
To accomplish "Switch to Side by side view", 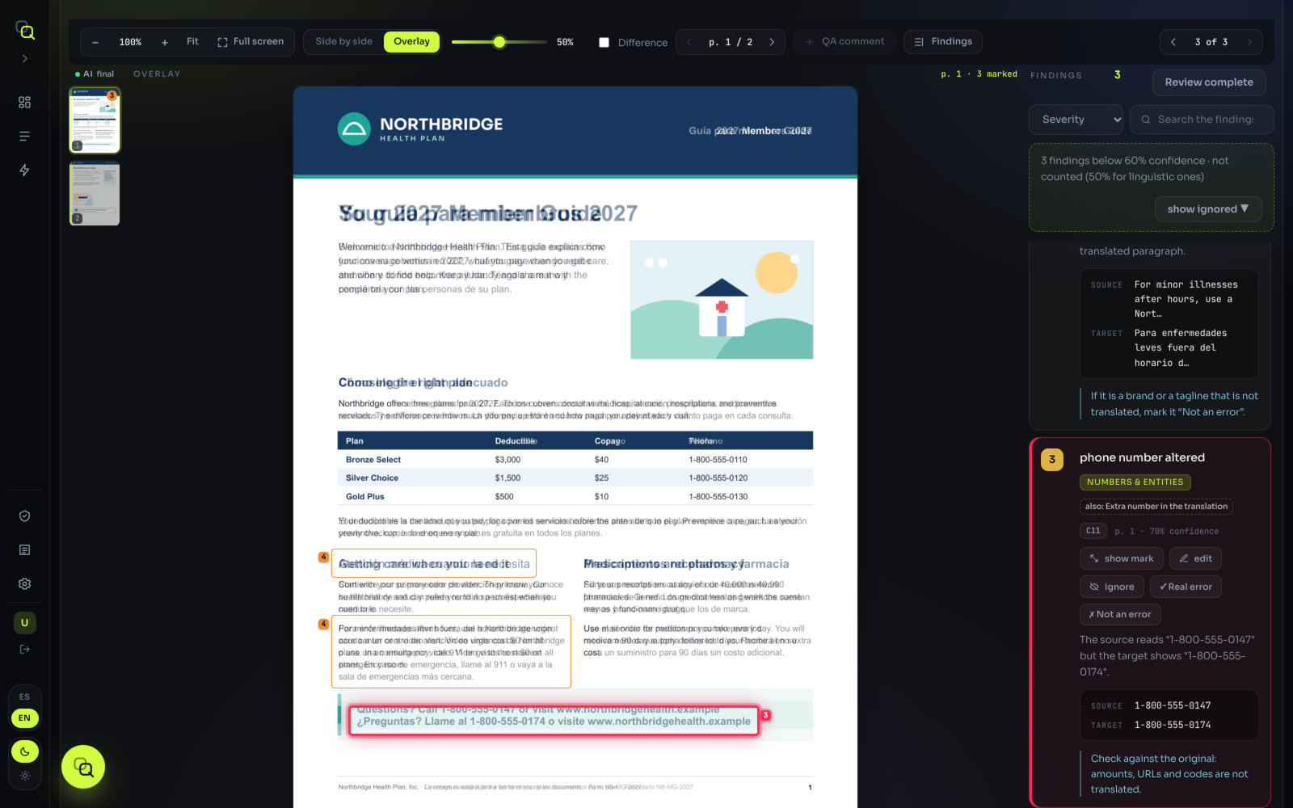I will click(344, 41).
